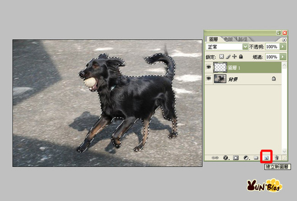Lock transparent pixels icon
Viewport: 297px width, 201px height.
pyautogui.click(x=221, y=57)
